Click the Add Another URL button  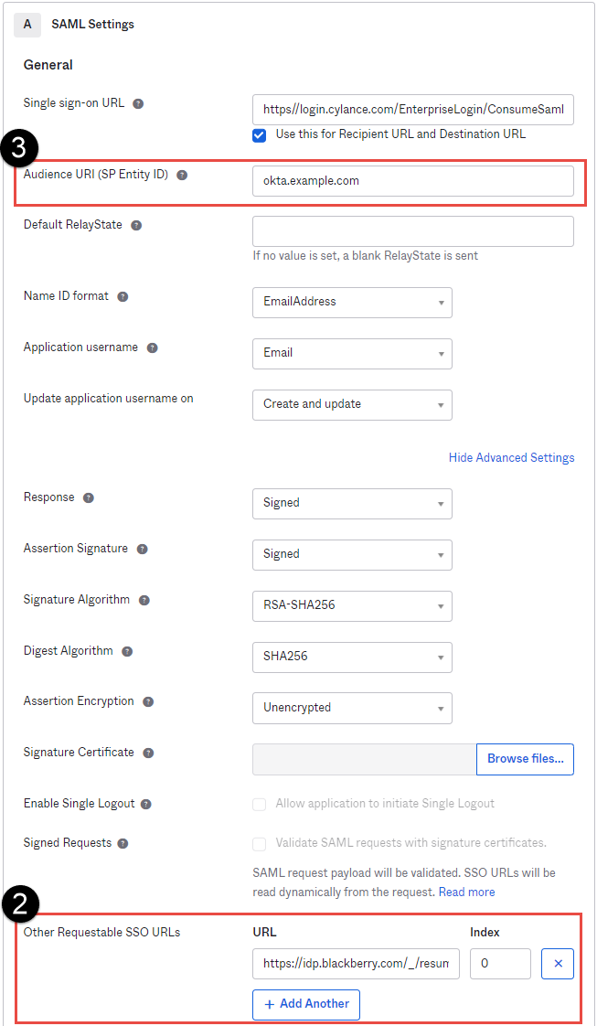click(306, 1004)
